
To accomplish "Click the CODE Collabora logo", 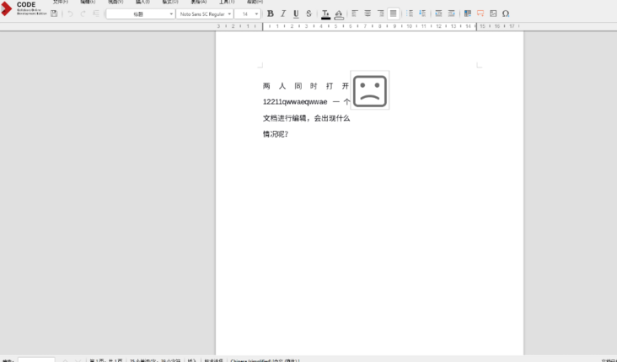I will pos(24,8).
